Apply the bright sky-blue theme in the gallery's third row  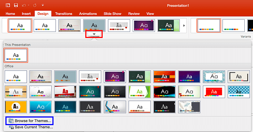coord(40,107)
